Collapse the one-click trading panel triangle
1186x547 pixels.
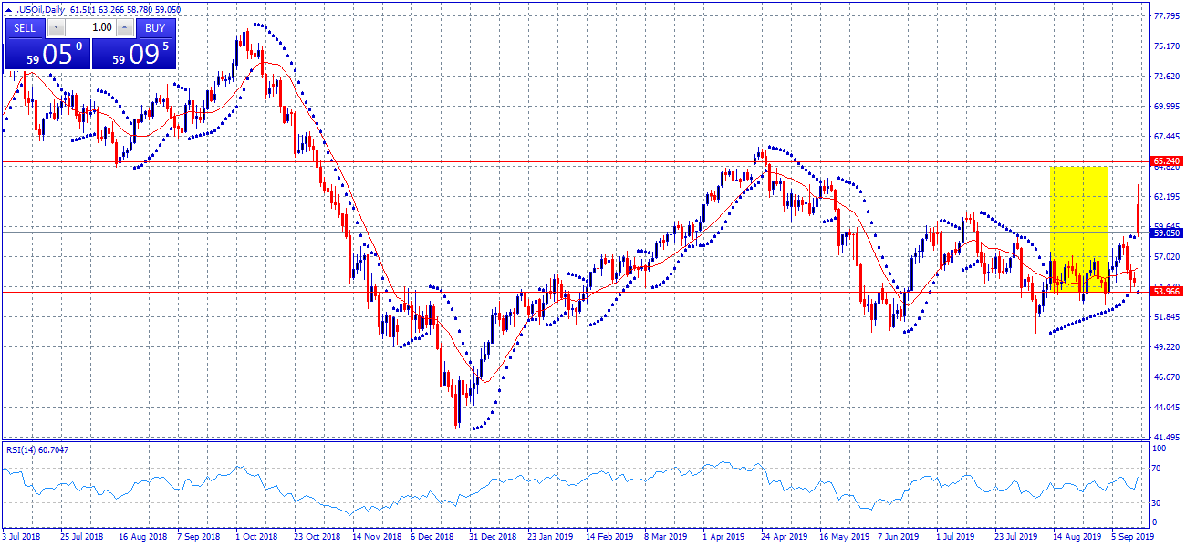click(8, 9)
